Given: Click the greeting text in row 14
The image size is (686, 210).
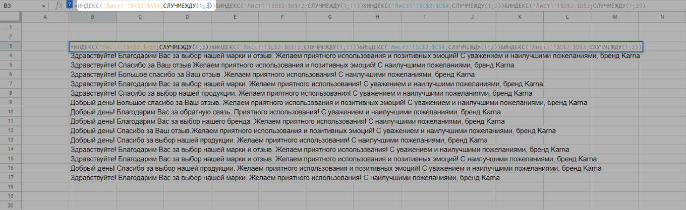Looking at the screenshot, I should (x=93, y=150).
